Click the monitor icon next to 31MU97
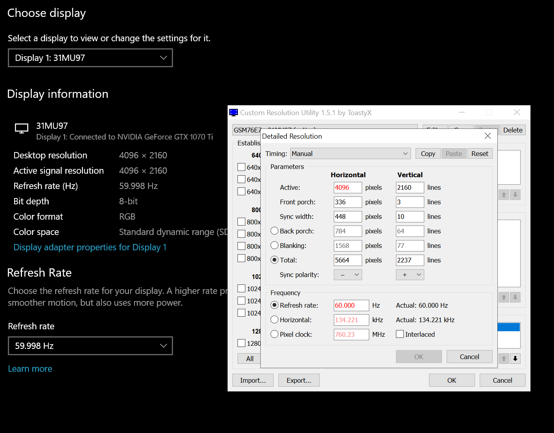This screenshot has width=554, height=433. [22, 128]
